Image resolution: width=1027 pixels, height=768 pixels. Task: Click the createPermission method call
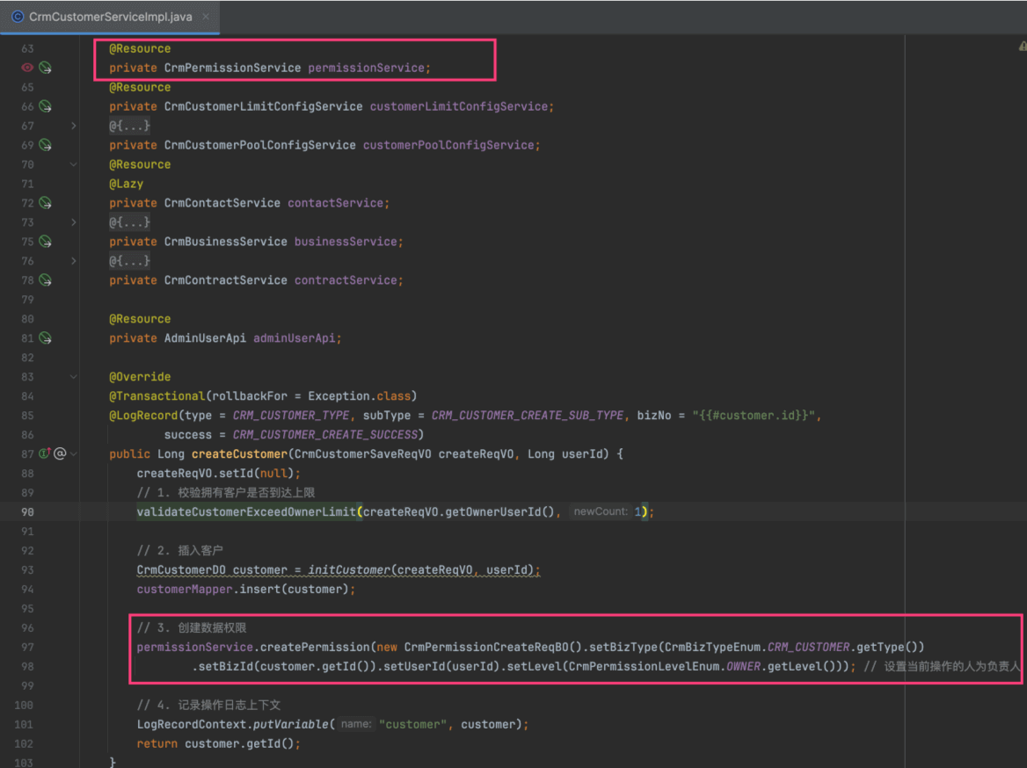click(x=314, y=648)
